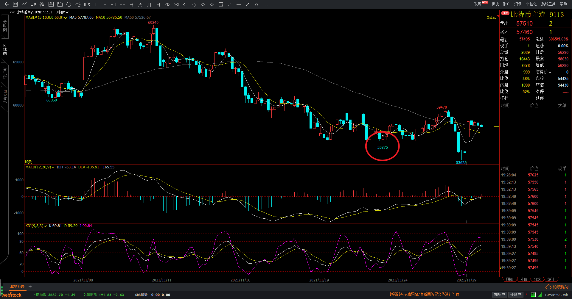572x299 pixels.
Task: Click the split-window layout icon
Action: point(221,4)
